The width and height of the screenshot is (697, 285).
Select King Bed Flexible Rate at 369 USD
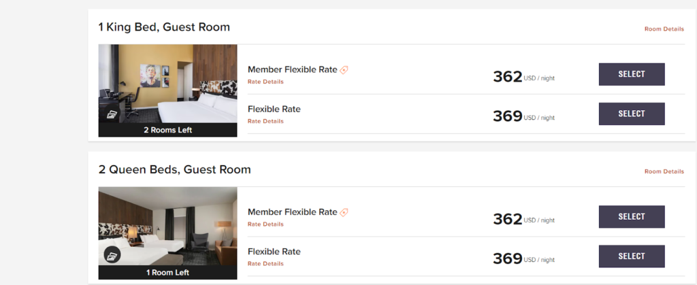(631, 114)
